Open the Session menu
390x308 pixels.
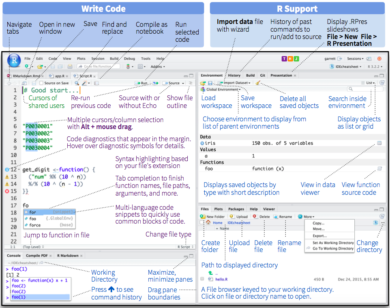[x=98, y=59]
